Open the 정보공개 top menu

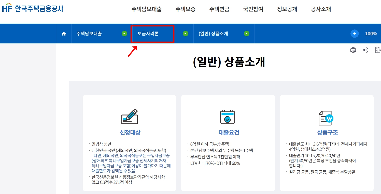[x=287, y=9]
